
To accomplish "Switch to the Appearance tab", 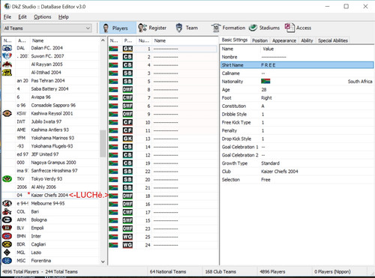I will (x=284, y=40).
